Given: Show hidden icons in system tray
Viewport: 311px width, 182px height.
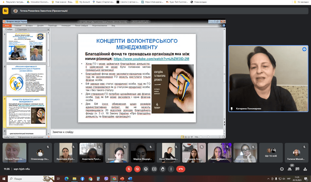Looking at the screenshot, I should click(268, 179).
